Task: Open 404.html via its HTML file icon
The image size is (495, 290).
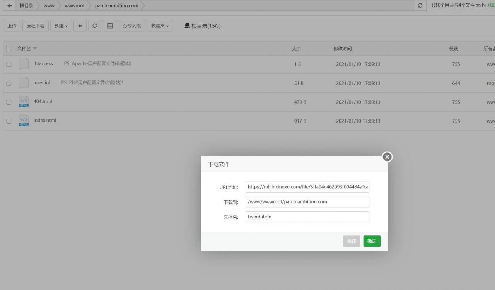Action: coord(24,101)
